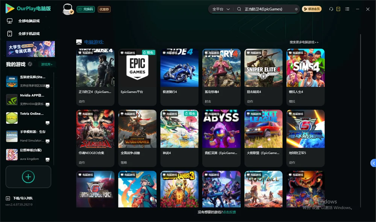
Task: Click the 优惠券 coupon button
Action: pos(104,9)
